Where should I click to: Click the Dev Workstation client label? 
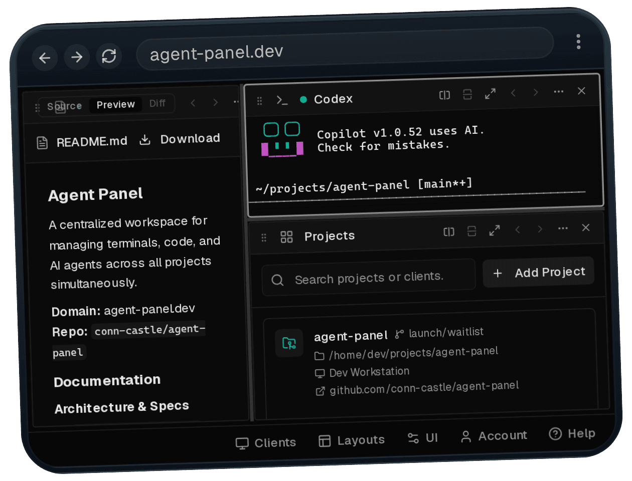[x=369, y=372]
